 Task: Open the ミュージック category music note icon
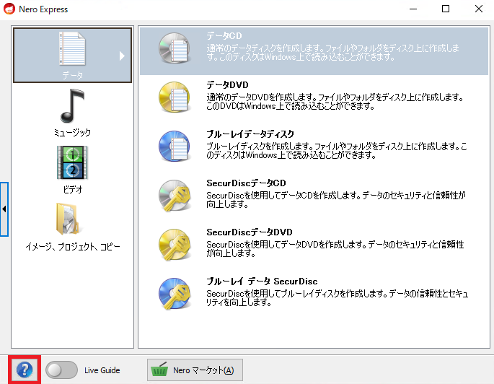tap(72, 105)
